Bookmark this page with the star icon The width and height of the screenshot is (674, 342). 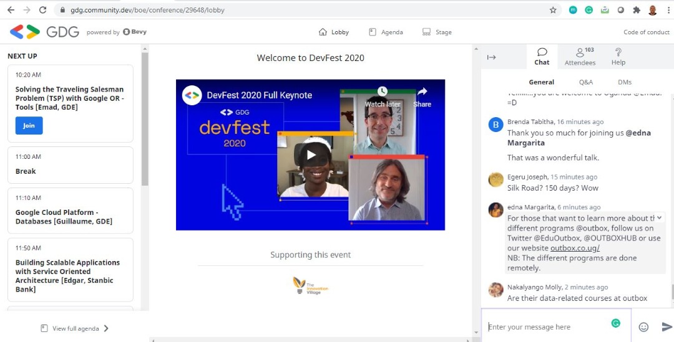[x=553, y=10]
